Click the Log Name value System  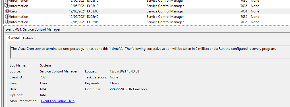pos(45,65)
